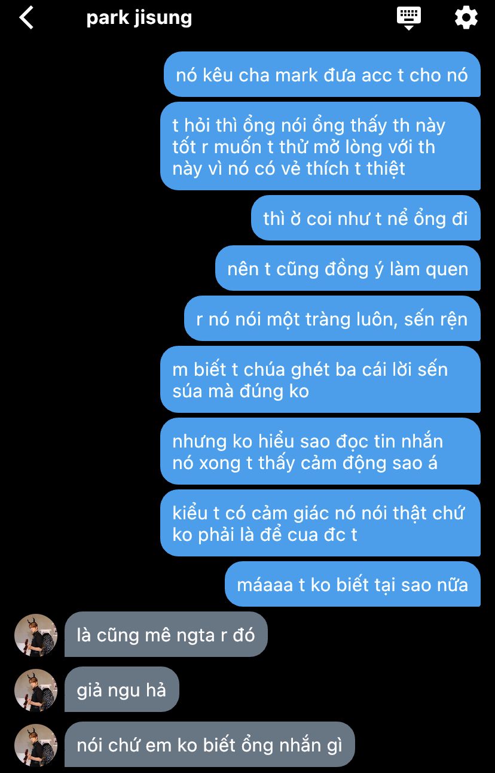Select the message "r nó nói một tràng luôn"

(x=332, y=318)
